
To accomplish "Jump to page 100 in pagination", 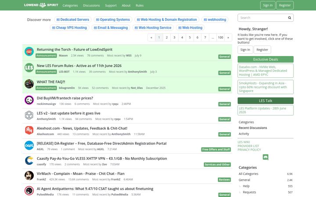I will (x=220, y=37).
